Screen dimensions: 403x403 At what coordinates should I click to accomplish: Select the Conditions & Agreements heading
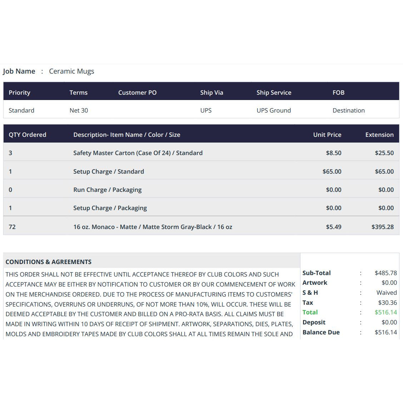tap(48, 262)
